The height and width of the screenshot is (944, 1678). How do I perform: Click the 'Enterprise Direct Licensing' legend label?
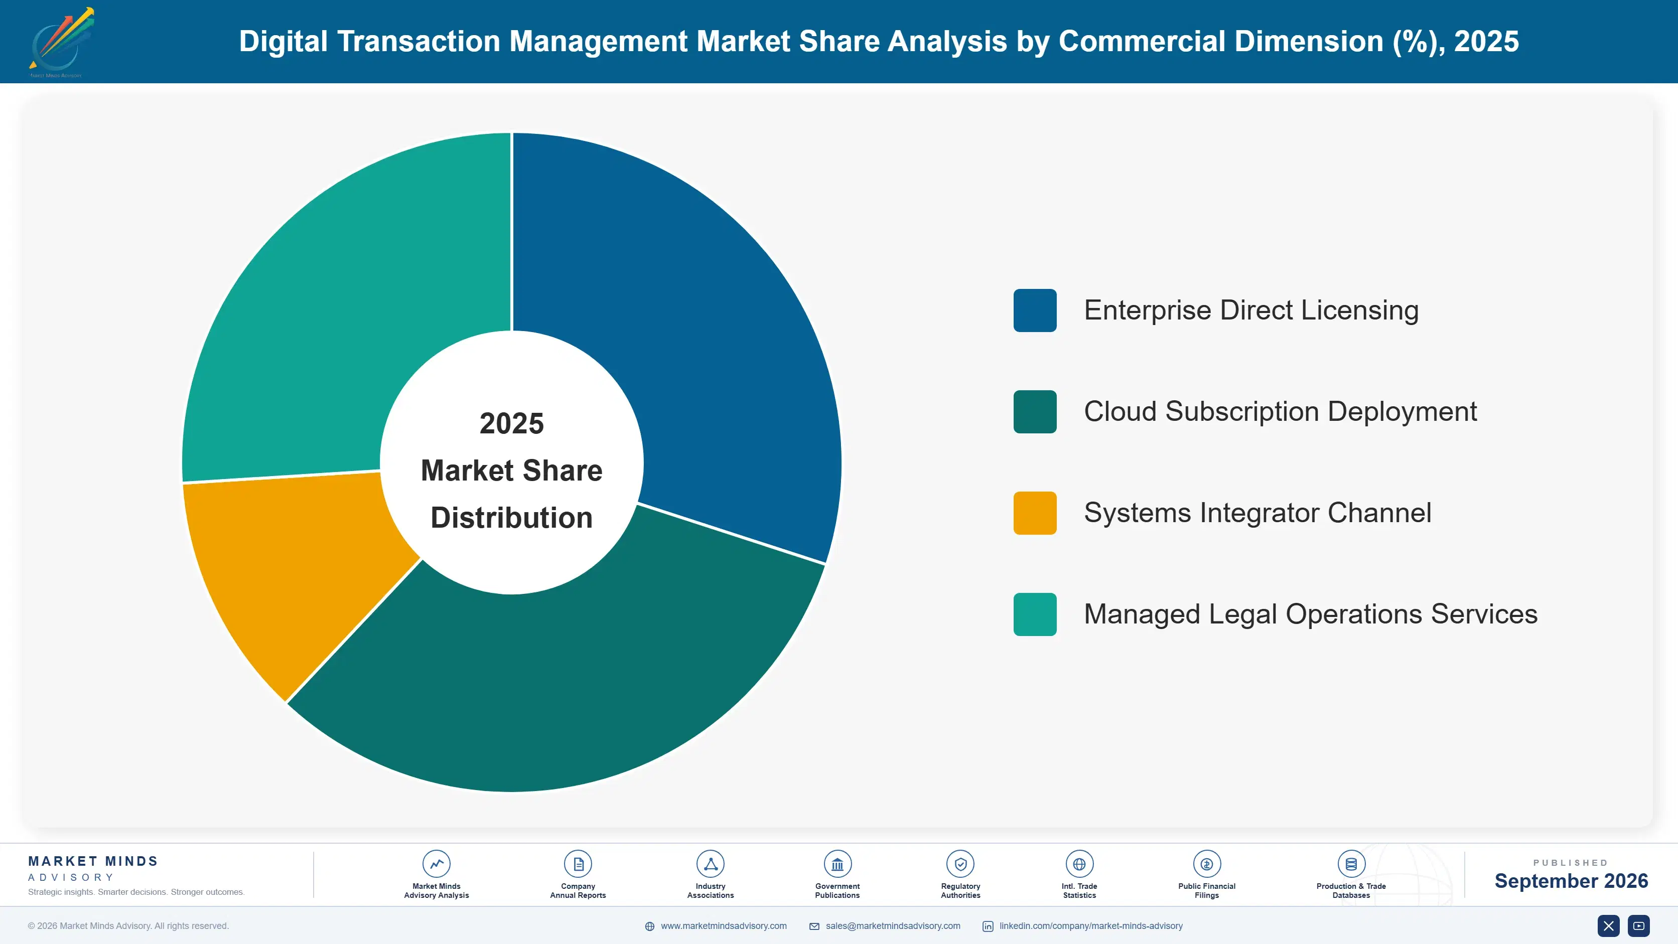tap(1250, 310)
